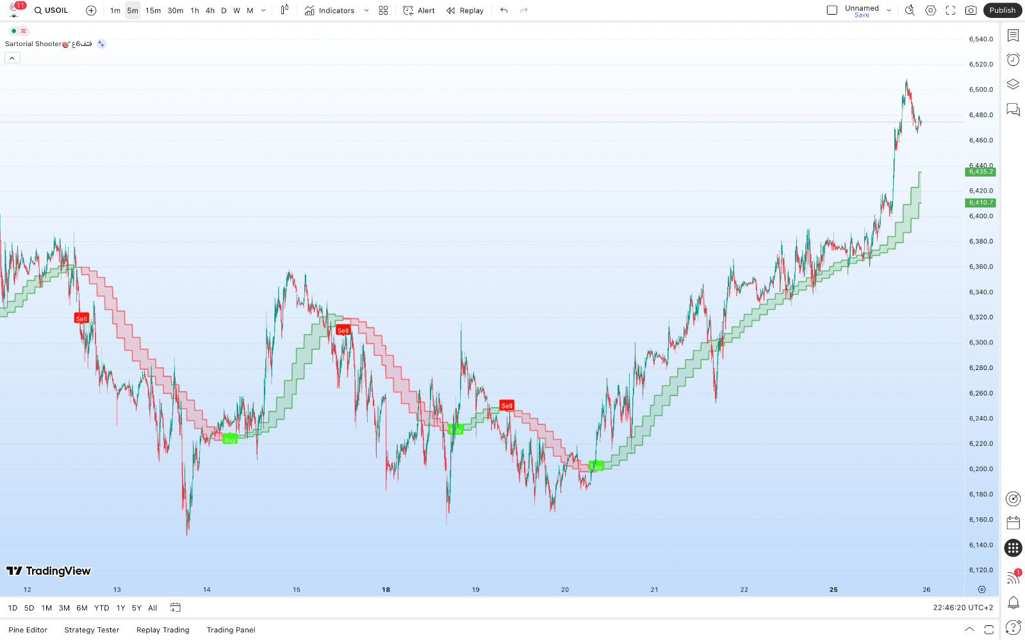1025x640 pixels.
Task: Open the object tree layers panel
Action: pos(1013,84)
